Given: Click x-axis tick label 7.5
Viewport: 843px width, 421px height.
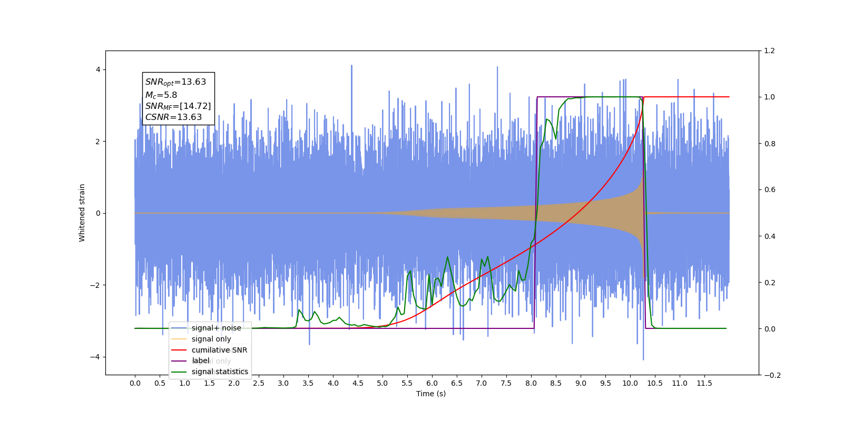Looking at the screenshot, I should pos(506,383).
